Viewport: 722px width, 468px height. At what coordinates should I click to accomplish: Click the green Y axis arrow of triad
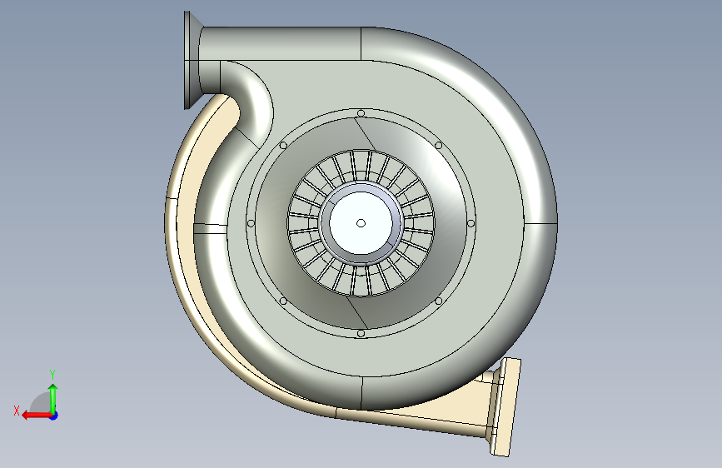[x=53, y=398]
